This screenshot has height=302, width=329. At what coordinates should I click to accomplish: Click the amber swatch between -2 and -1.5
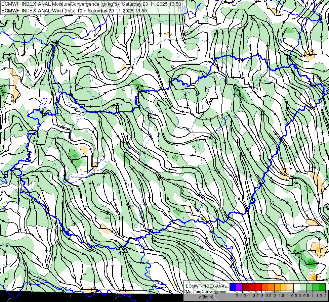pyautogui.click(x=278, y=287)
